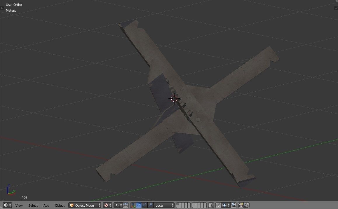The image size is (338, 209).
Task: Open the pivot point selector
Action: point(118,205)
